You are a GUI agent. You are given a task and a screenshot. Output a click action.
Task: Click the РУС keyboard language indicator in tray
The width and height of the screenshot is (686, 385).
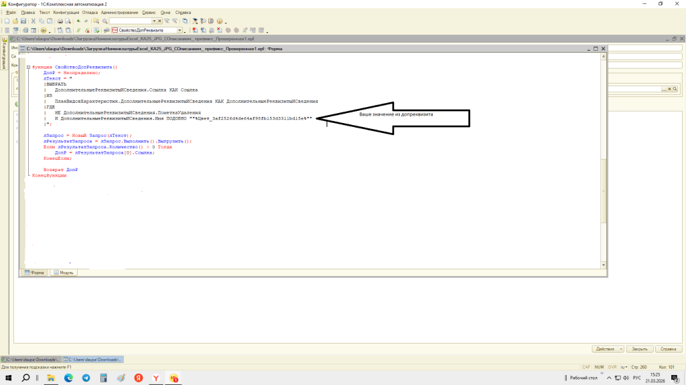pyautogui.click(x=637, y=378)
